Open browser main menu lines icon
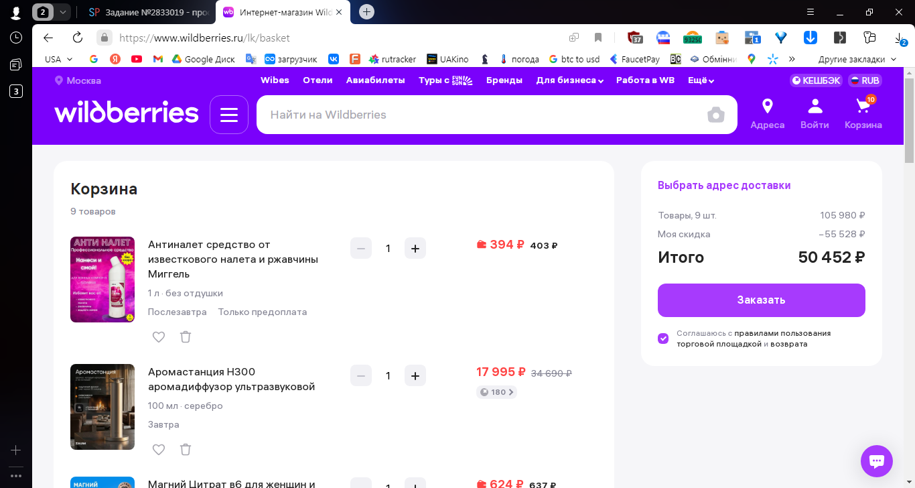The width and height of the screenshot is (915, 488). [x=811, y=12]
